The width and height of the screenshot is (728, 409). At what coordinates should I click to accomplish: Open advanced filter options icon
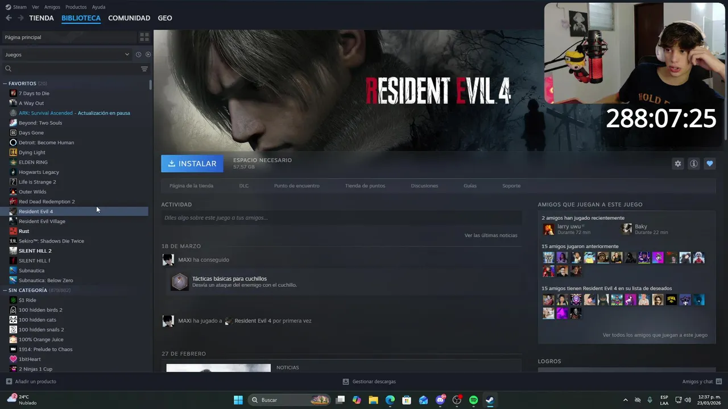click(144, 69)
